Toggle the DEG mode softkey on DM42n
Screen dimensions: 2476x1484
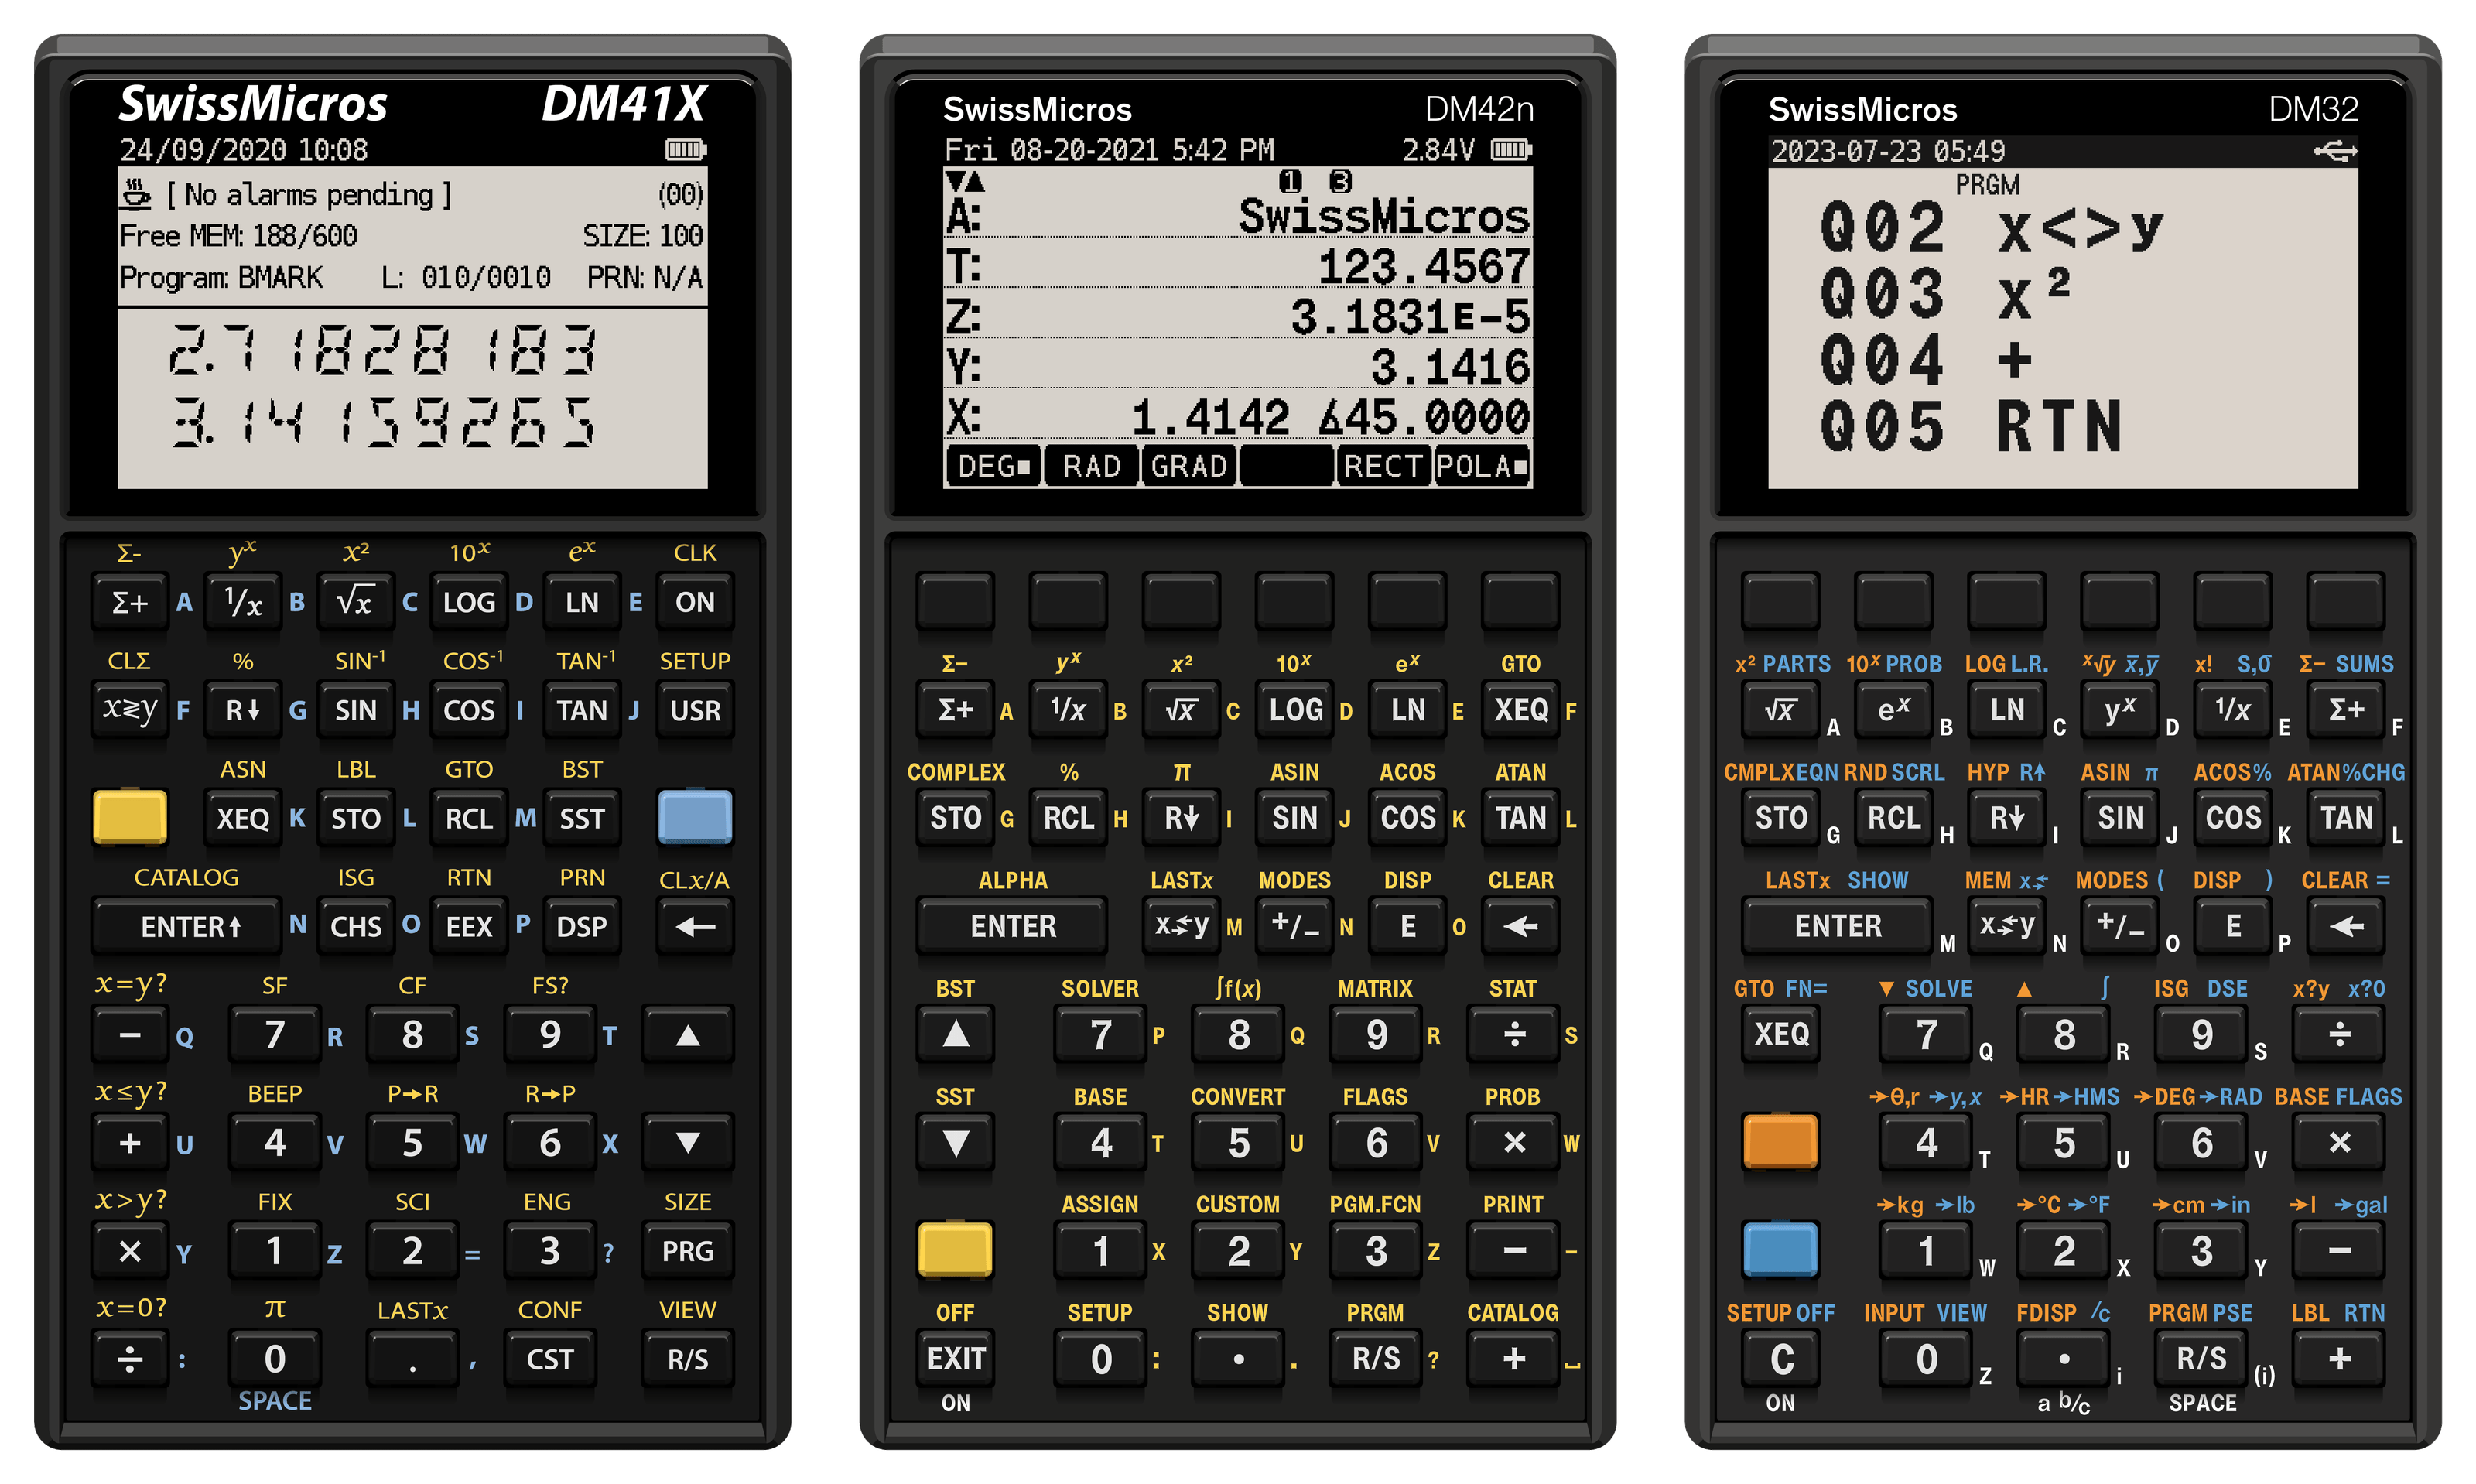991,466
